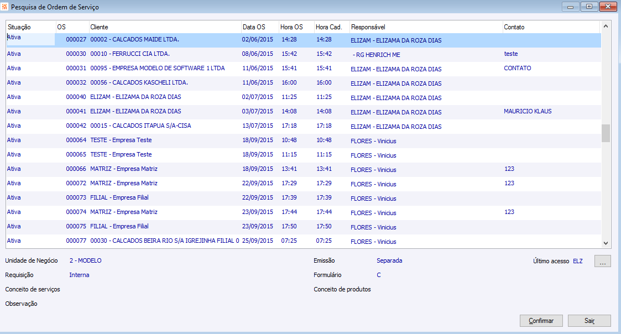Viewport: 621px width, 334px height.
Task: Click the app icon in the title bar
Action: (x=5, y=7)
